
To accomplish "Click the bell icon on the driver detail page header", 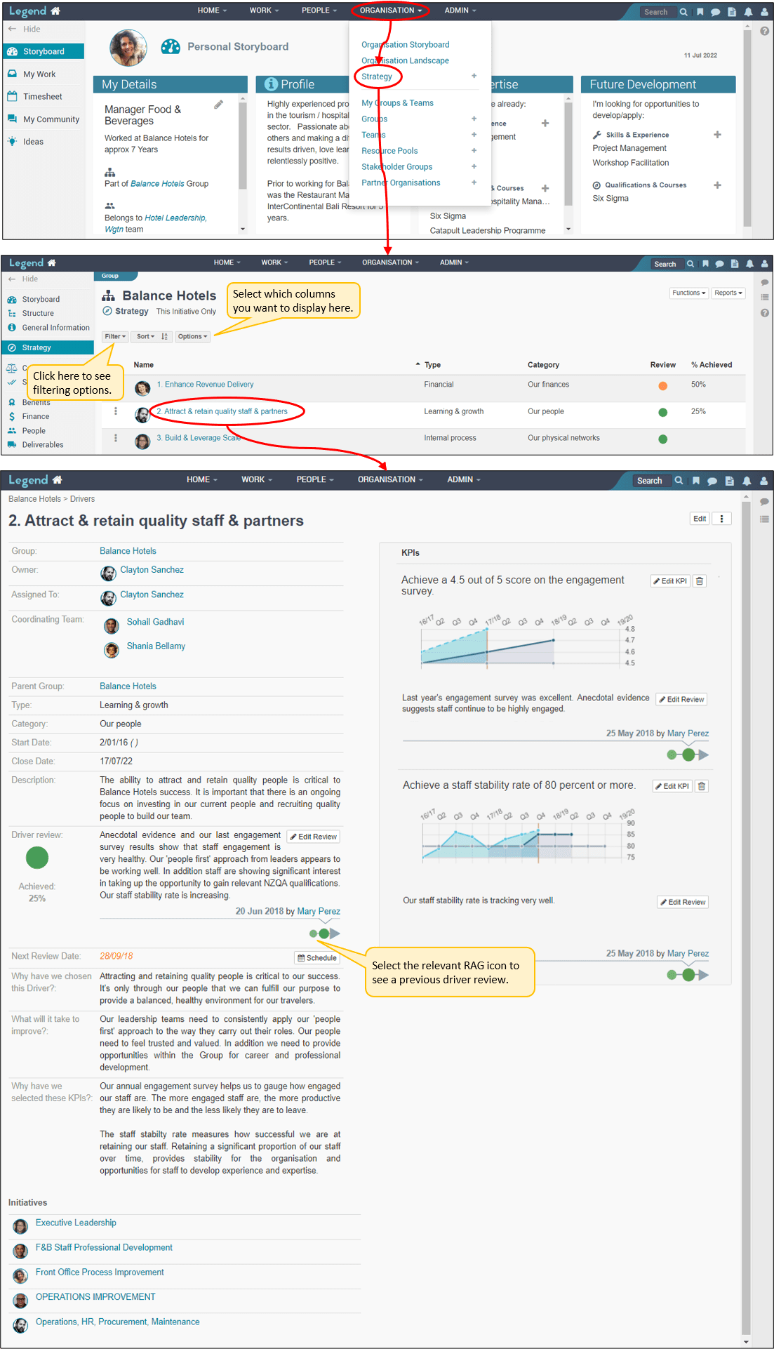I will click(x=747, y=481).
